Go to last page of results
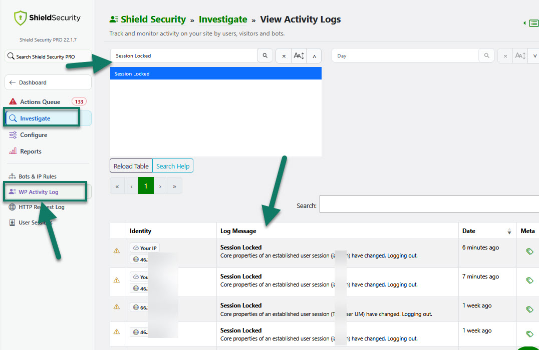 [x=175, y=186]
